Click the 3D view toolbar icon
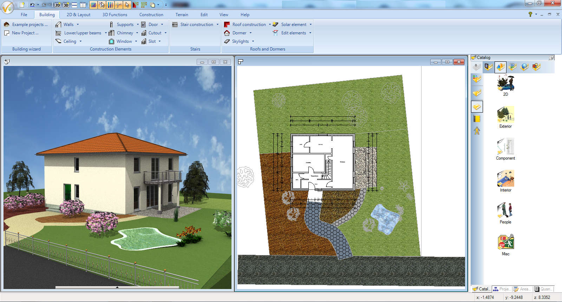 coord(66,5)
